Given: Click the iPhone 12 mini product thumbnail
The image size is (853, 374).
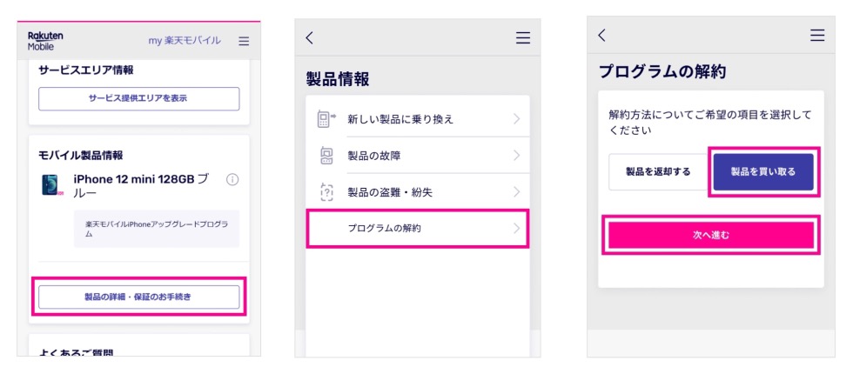Looking at the screenshot, I should pyautogui.click(x=50, y=184).
